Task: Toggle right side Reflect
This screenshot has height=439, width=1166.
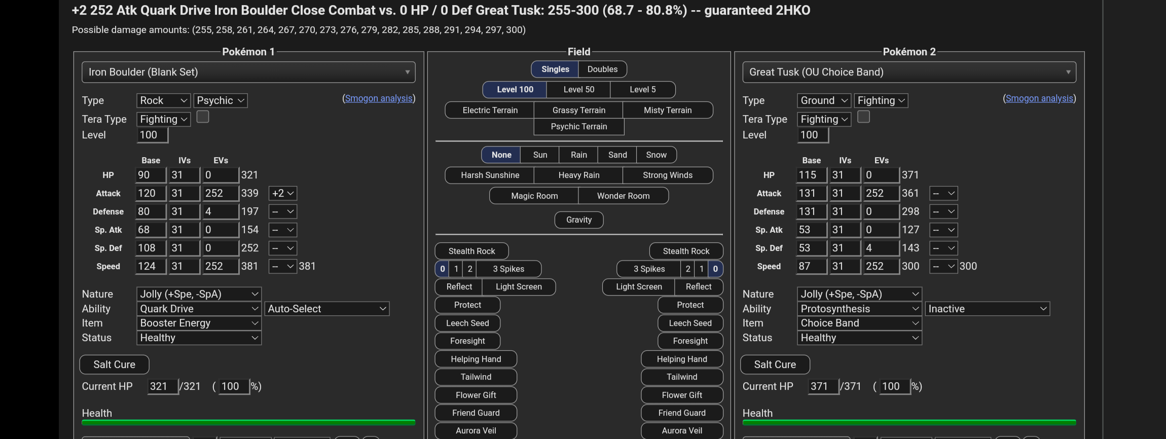Action: pyautogui.click(x=699, y=286)
